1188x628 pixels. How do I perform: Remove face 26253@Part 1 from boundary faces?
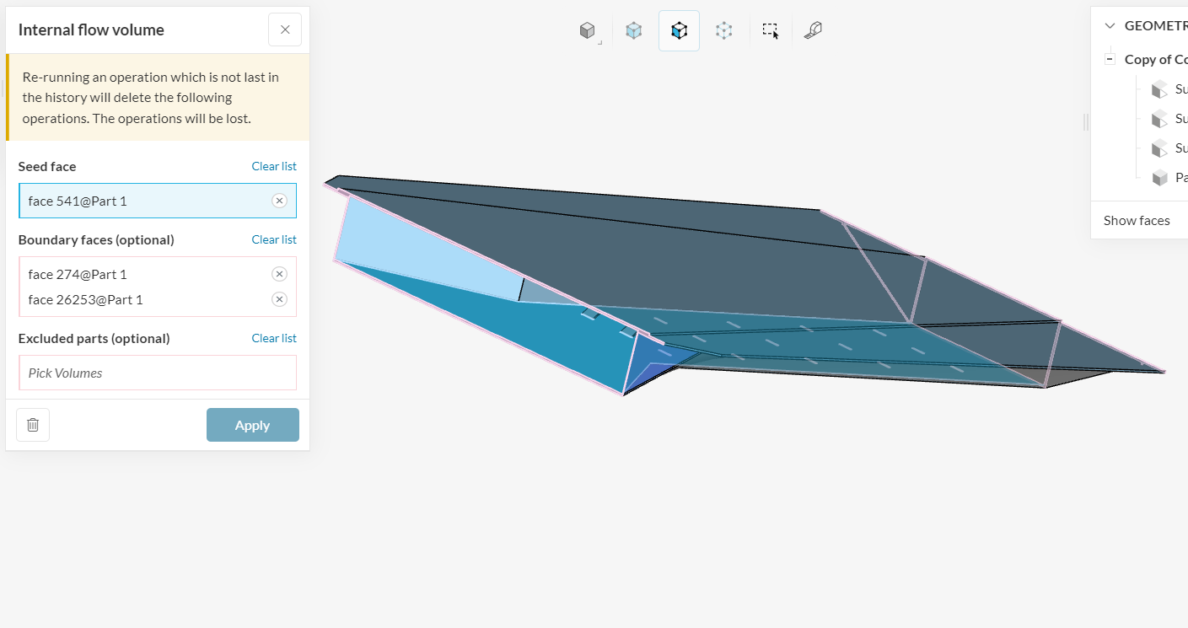click(279, 299)
